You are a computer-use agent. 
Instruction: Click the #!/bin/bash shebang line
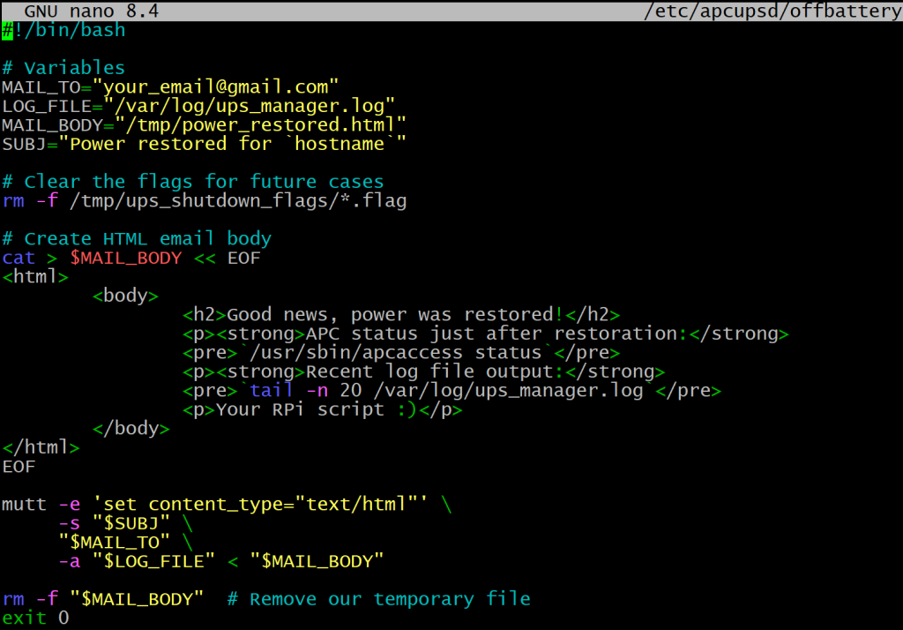(x=62, y=29)
